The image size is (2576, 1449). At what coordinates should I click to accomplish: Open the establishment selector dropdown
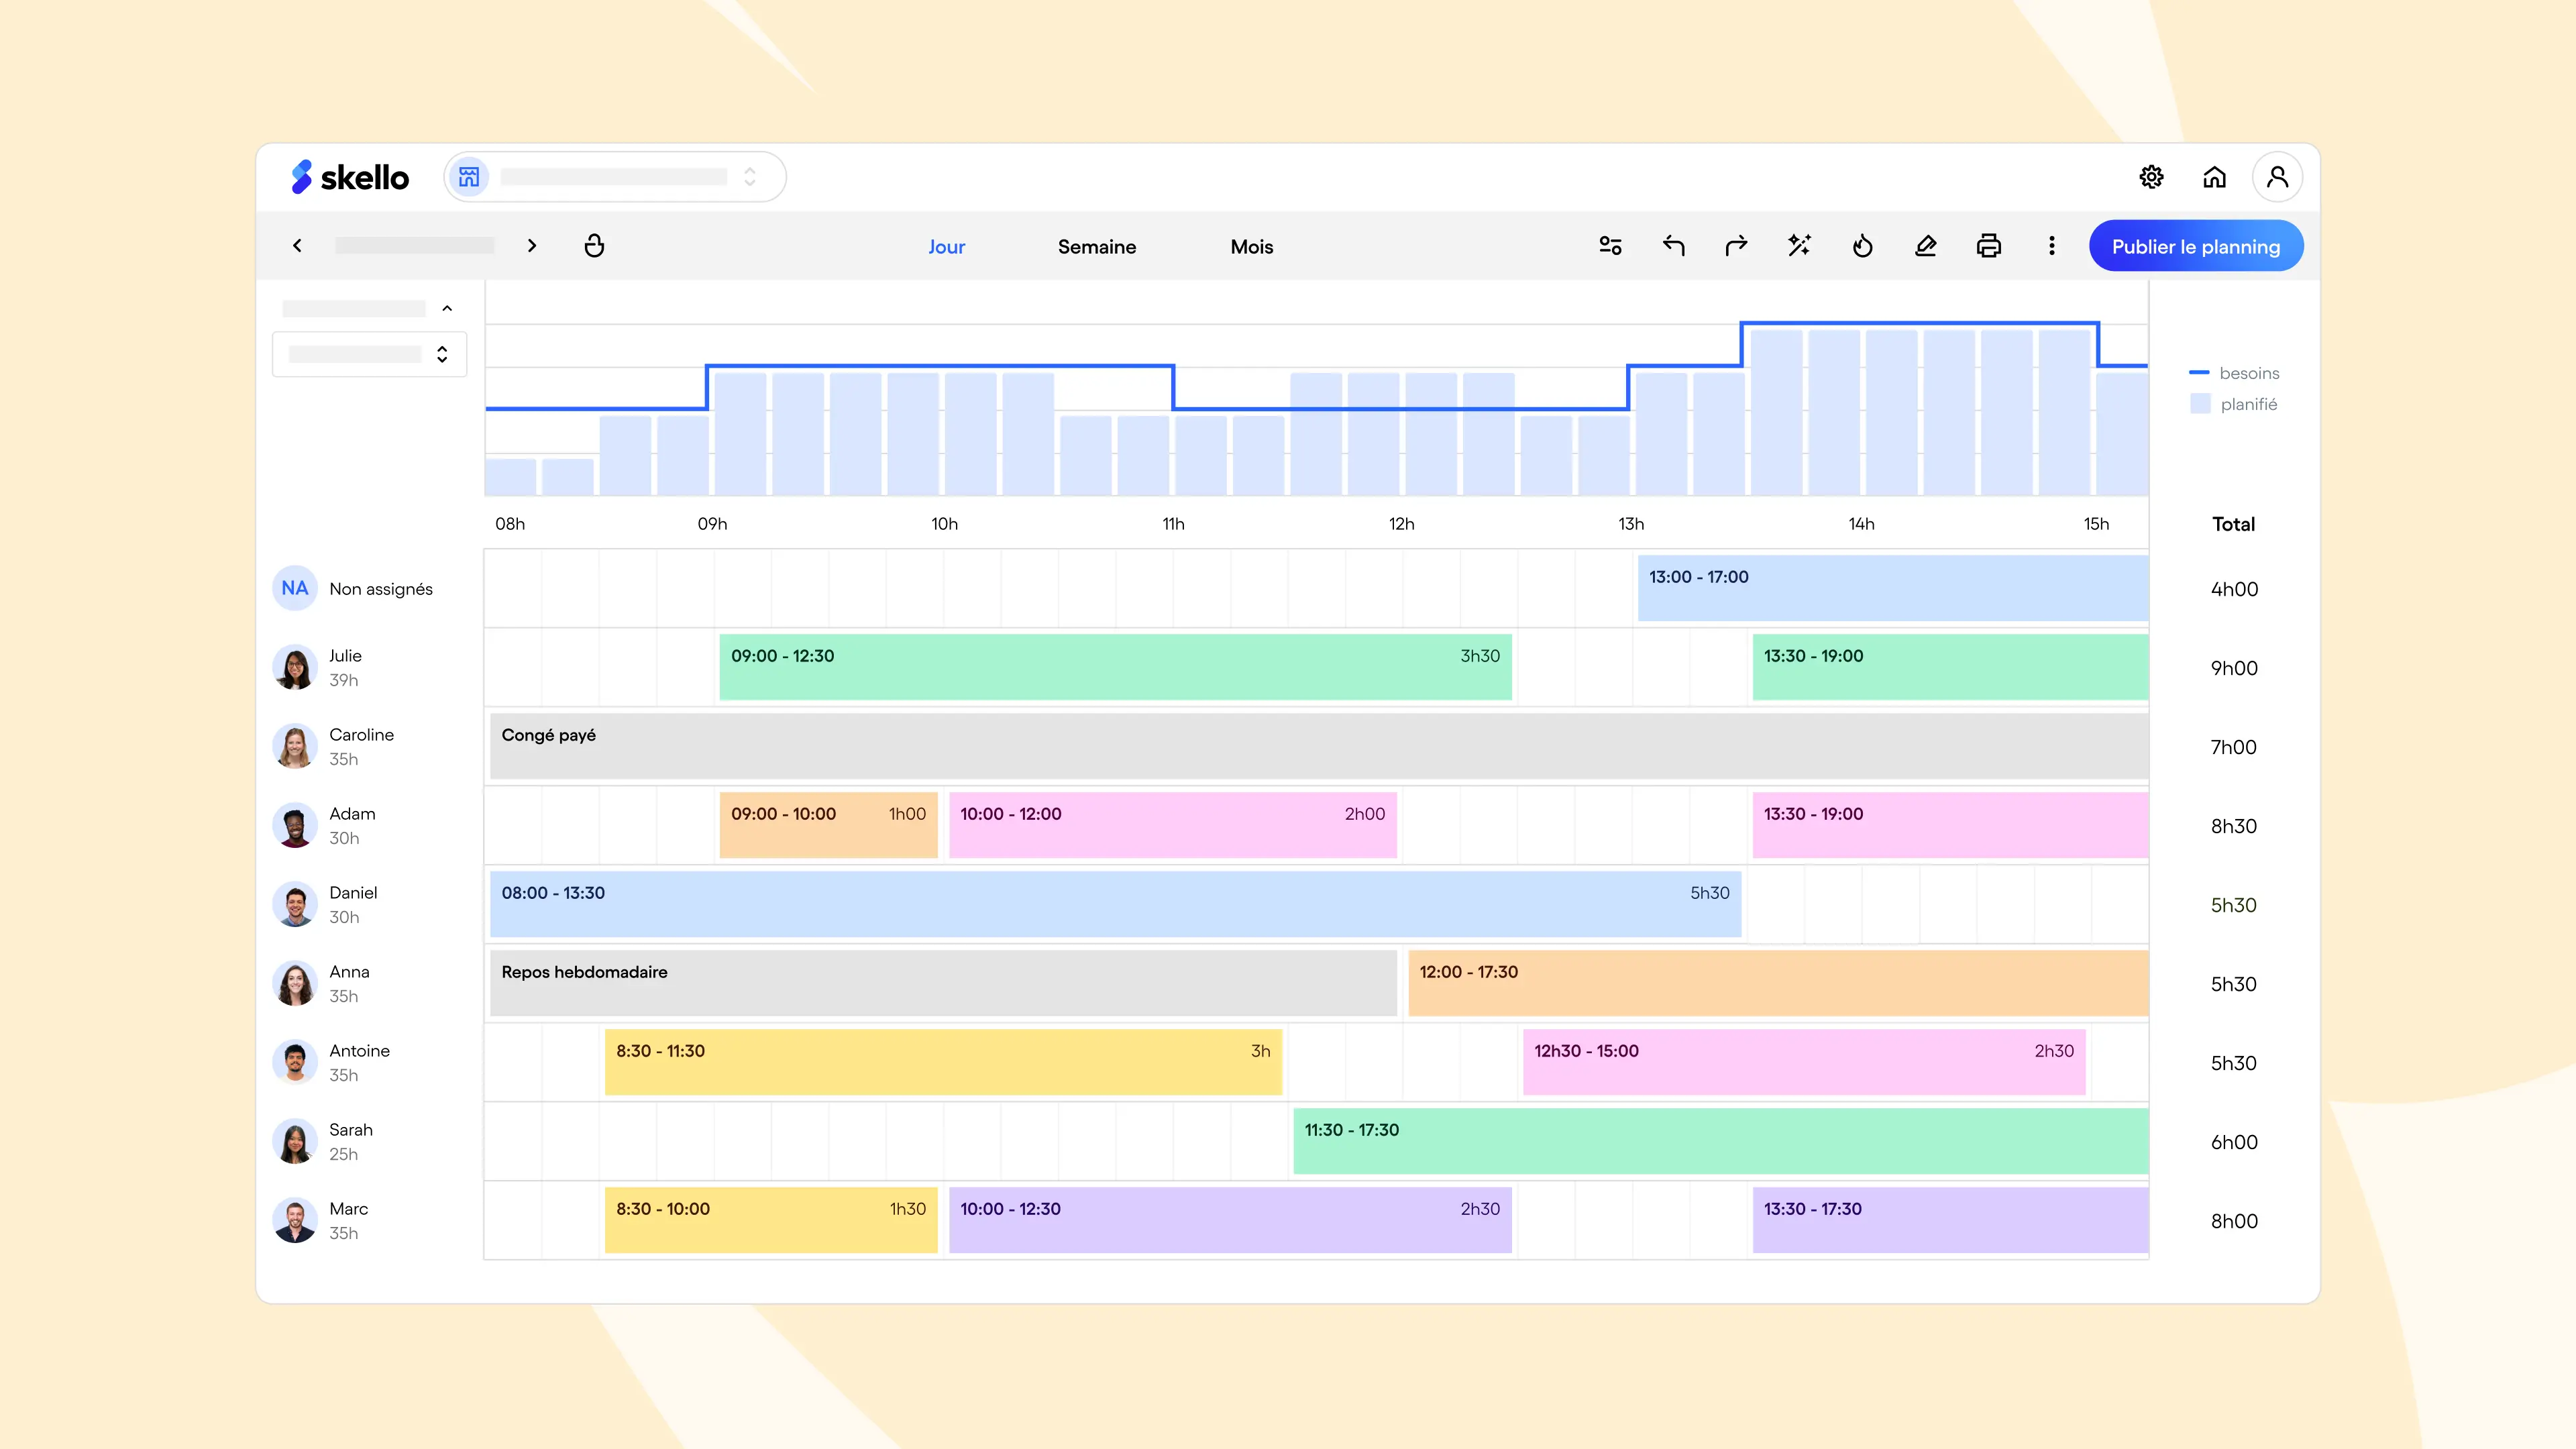pyautogui.click(x=615, y=177)
